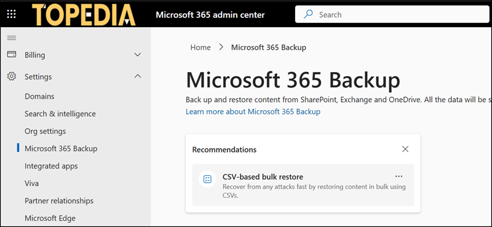The width and height of the screenshot is (492, 227).
Task: Click Home breadcrumb link
Action: 200,47
